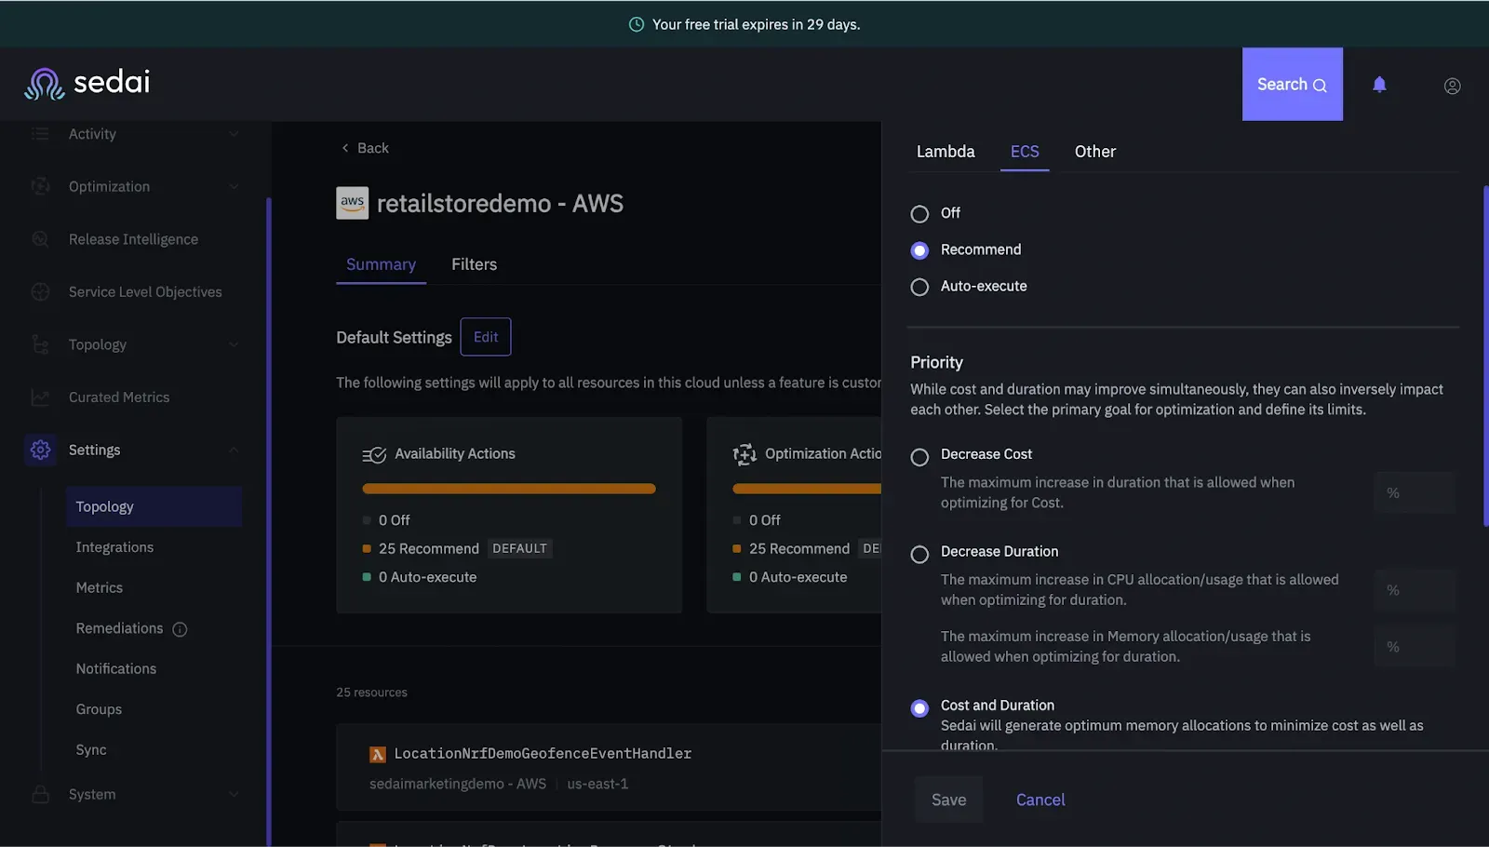Open Service Level Objectives in sidebar

pyautogui.click(x=145, y=291)
